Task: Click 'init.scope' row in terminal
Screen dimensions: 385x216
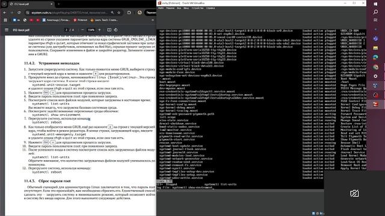Action: [x=167, y=117]
